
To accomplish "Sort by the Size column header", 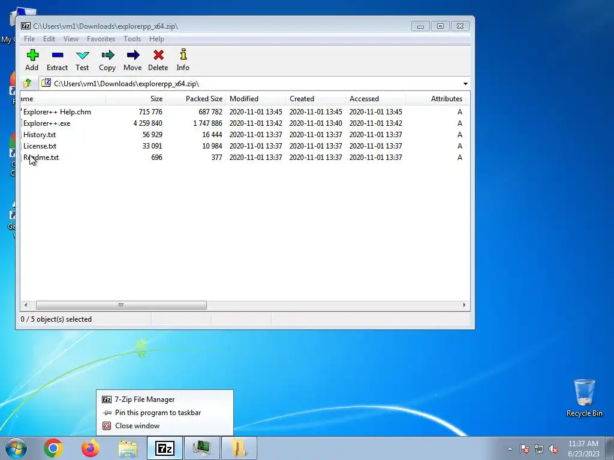I will point(136,99).
